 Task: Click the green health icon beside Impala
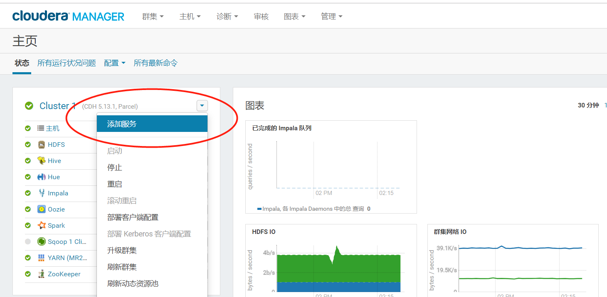pyautogui.click(x=28, y=193)
